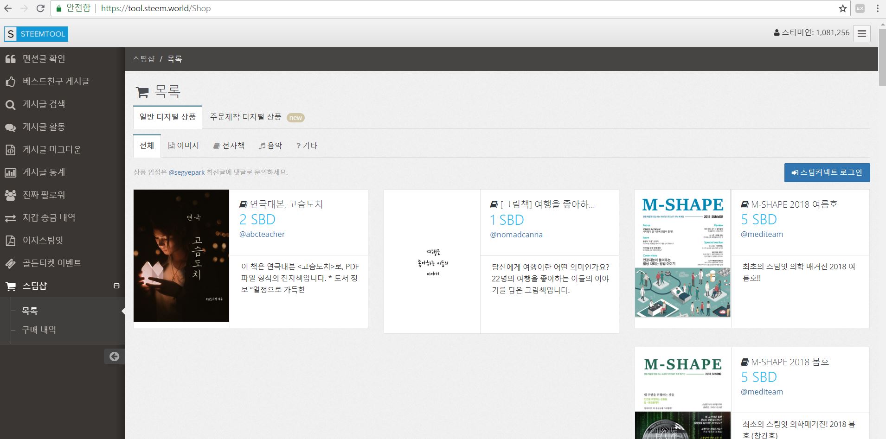The width and height of the screenshot is (886, 439).
Task: Click the thumbs-up icon for 베스트친구 게시글
Action: coord(10,82)
